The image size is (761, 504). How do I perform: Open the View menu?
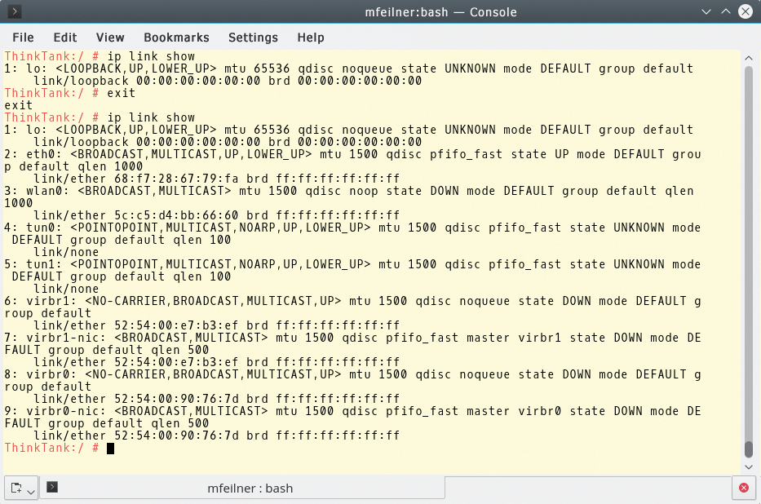pyautogui.click(x=109, y=38)
